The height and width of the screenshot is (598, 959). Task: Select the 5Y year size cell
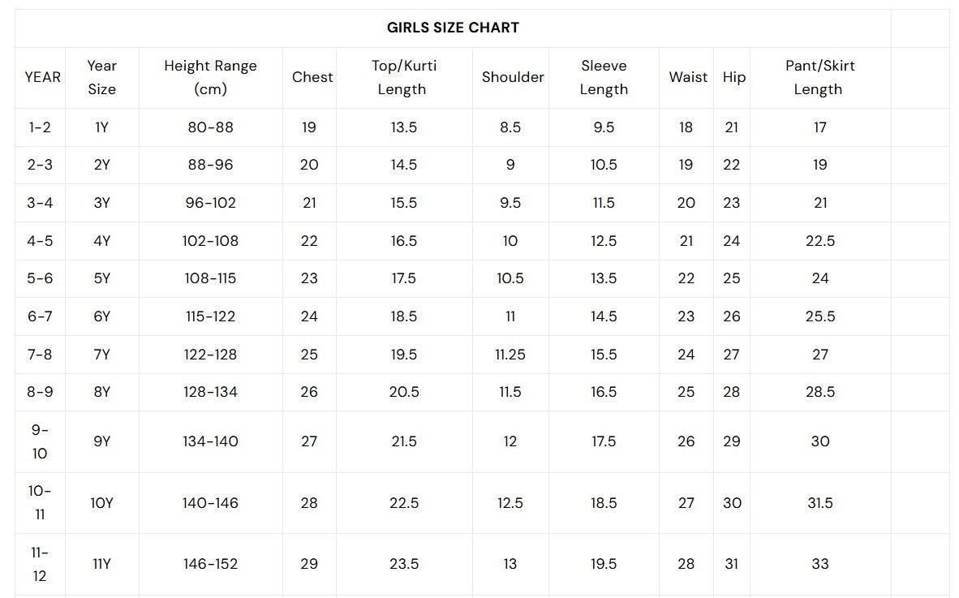tap(101, 278)
